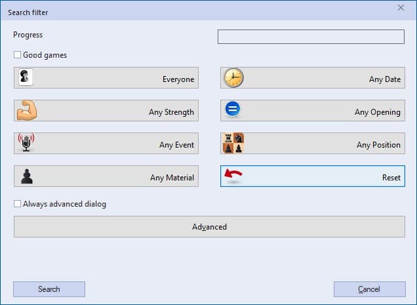The width and height of the screenshot is (417, 305).
Task: Open the Any Date filter label
Action: click(384, 79)
